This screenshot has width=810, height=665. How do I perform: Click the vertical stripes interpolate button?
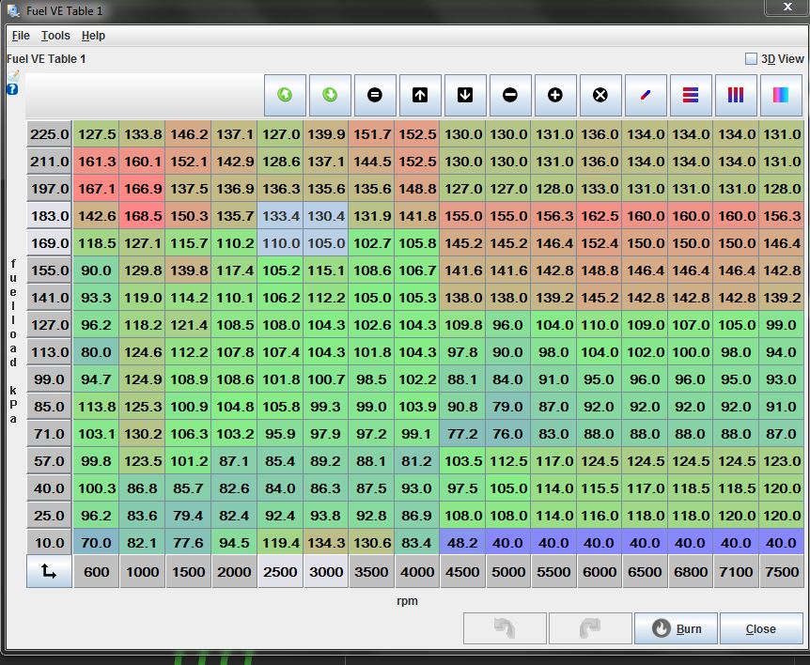736,96
